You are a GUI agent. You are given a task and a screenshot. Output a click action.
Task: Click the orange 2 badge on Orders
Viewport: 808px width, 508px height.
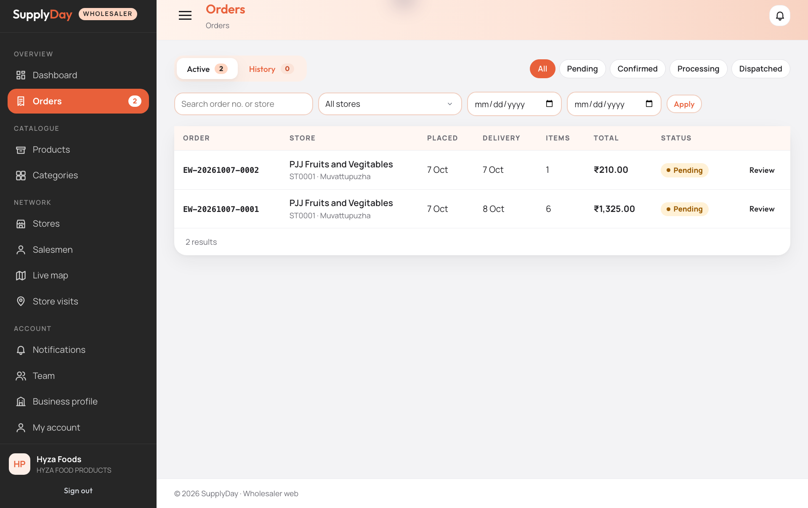tap(135, 101)
